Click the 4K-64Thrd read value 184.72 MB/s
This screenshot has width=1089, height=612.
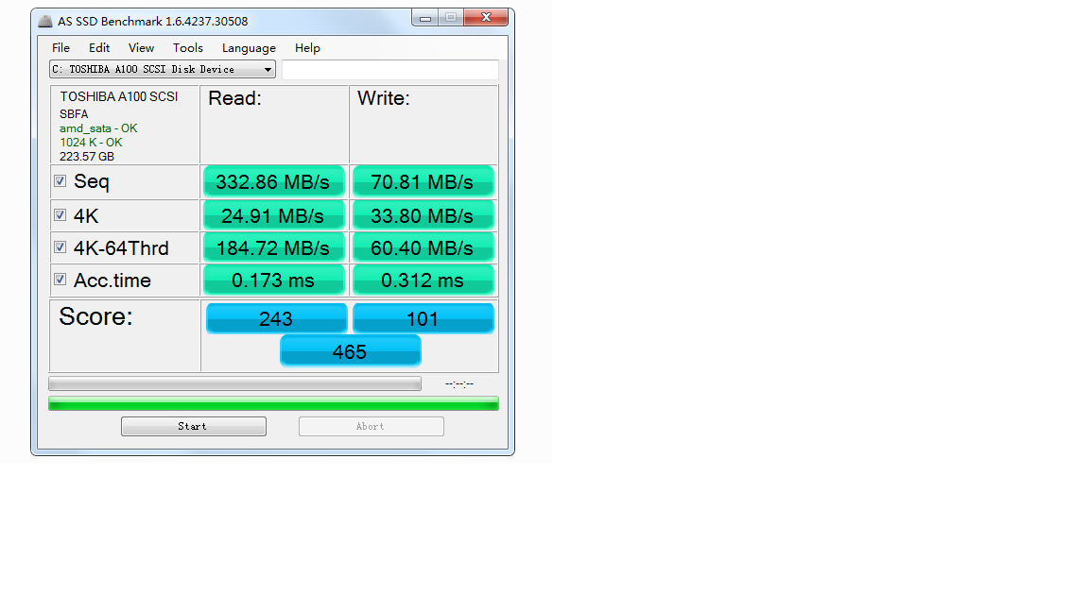(273, 247)
